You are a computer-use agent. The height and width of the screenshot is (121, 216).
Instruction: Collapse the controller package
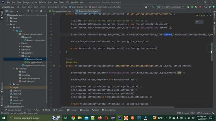[20, 37]
